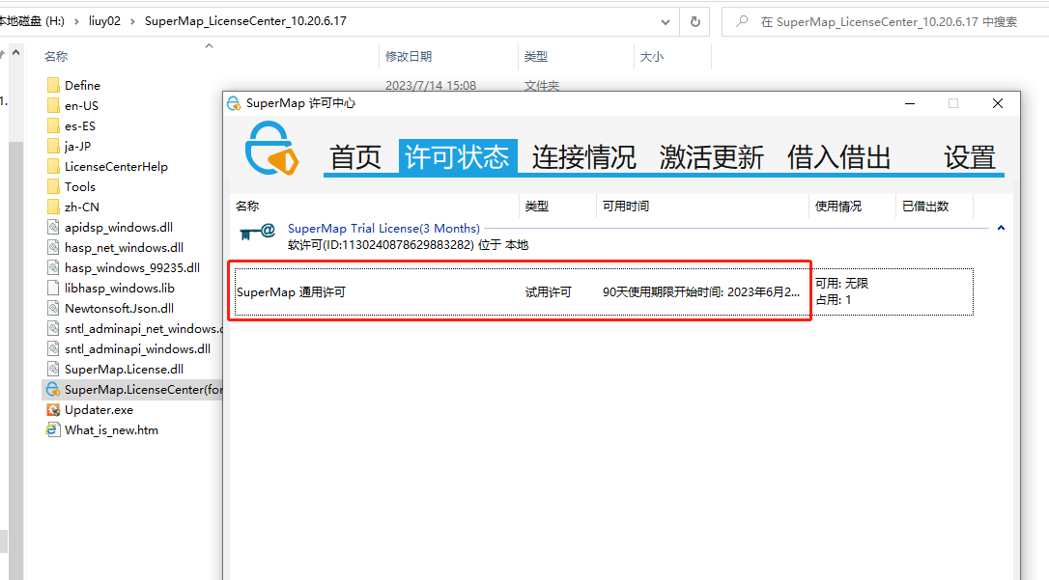Click the zh-CN folder icon

(x=53, y=207)
